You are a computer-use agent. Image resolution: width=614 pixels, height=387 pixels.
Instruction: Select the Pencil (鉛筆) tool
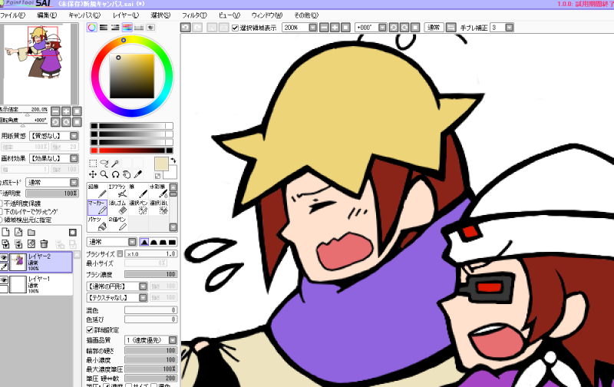coord(97,190)
